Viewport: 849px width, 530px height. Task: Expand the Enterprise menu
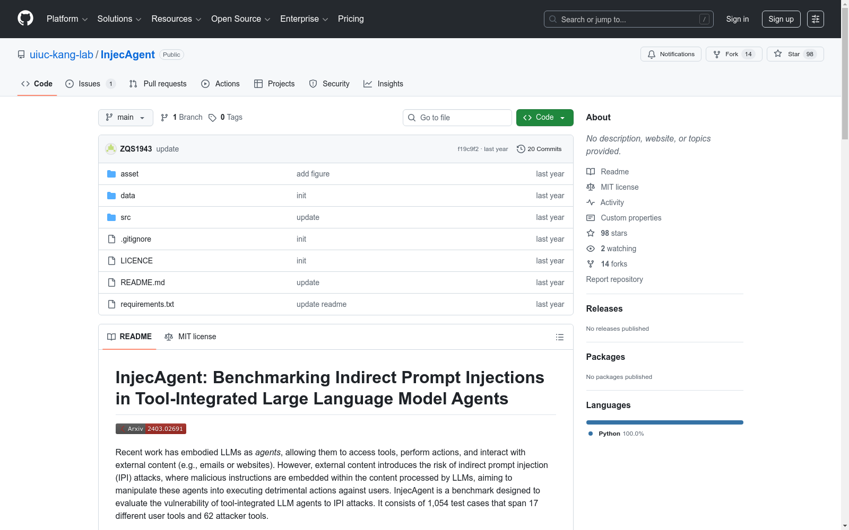[x=304, y=19]
